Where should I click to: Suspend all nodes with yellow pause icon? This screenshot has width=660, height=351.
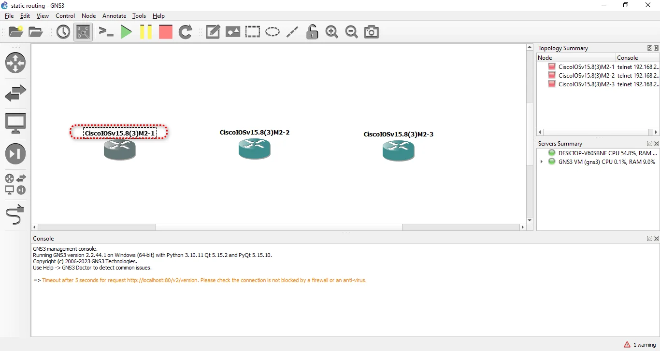tap(145, 32)
